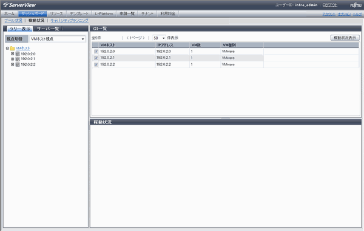Switch to the テンプレート tab
This screenshot has height=231, width=364.
79,14
